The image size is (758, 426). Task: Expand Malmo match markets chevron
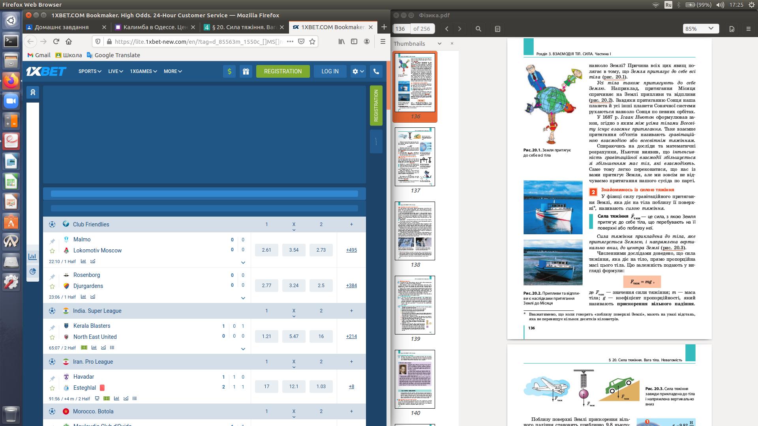coord(243,262)
